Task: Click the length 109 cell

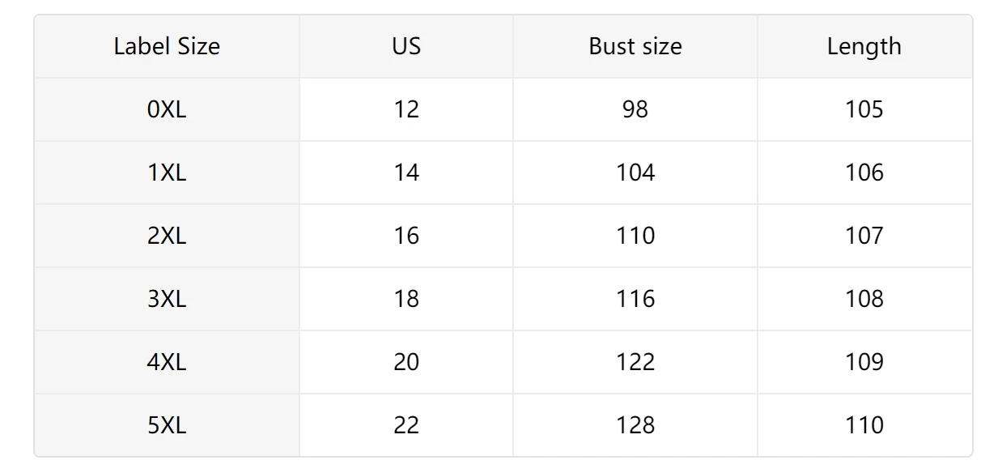Action: [x=864, y=362]
